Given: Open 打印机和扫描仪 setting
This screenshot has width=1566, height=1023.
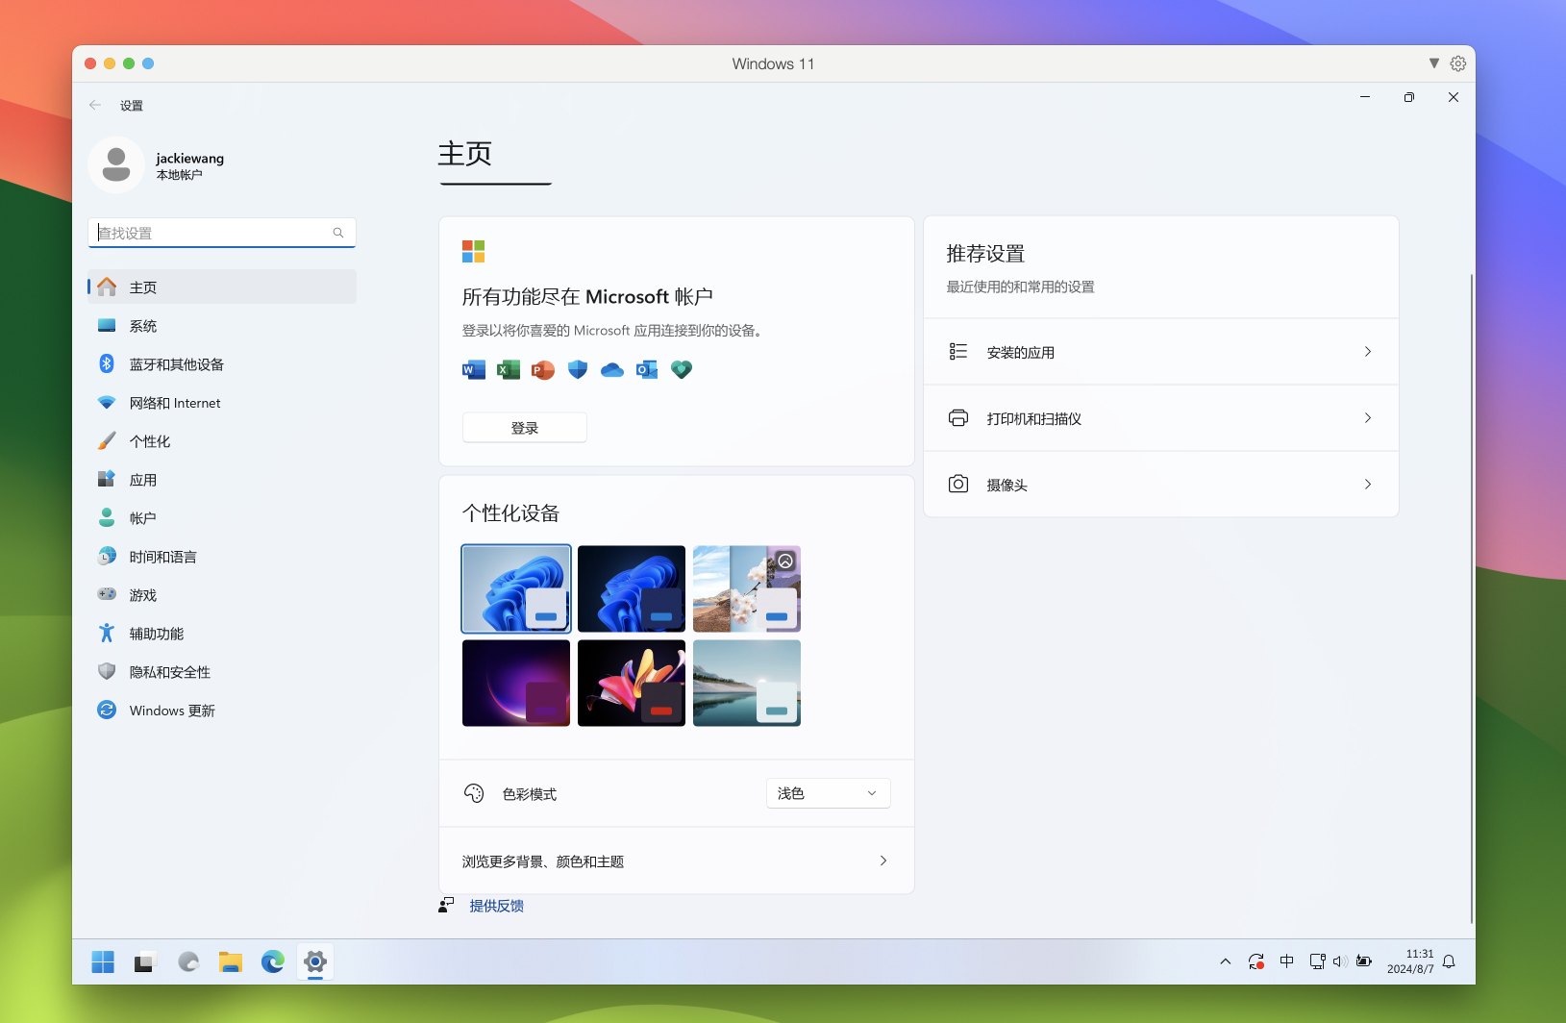Looking at the screenshot, I should (x=1161, y=418).
